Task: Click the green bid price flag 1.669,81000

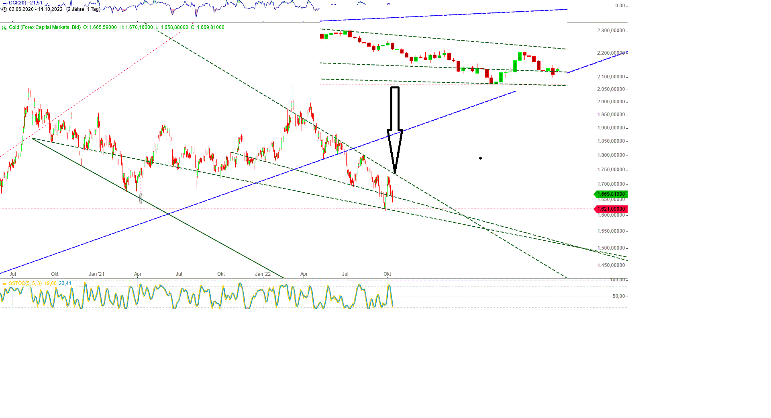Action: pyautogui.click(x=611, y=194)
